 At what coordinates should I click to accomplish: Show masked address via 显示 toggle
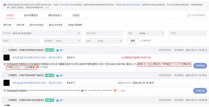[x=121, y=91]
